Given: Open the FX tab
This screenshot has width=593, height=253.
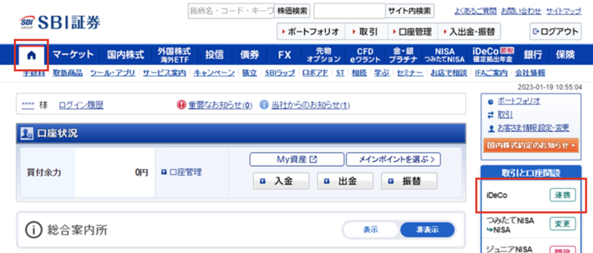Looking at the screenshot, I should [285, 55].
